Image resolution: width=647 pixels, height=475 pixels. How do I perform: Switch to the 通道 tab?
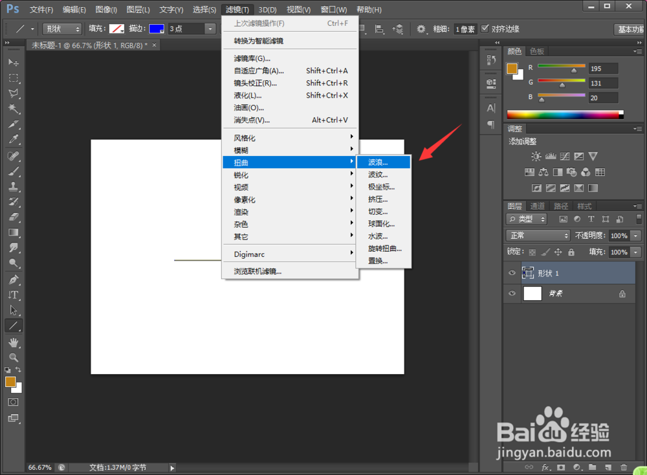click(x=537, y=206)
